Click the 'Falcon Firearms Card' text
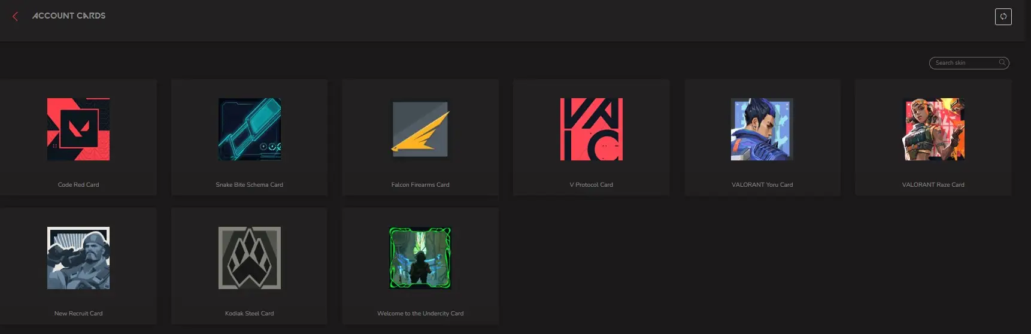The image size is (1031, 334). pyautogui.click(x=420, y=185)
